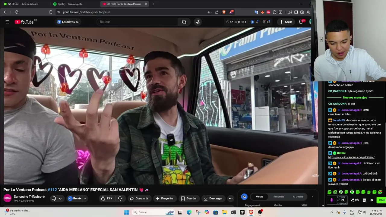Switch to Stream - Kick Dashboard tab
The width and height of the screenshot is (386, 217).
click(25, 4)
